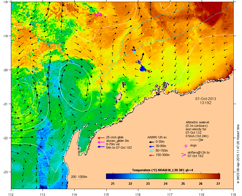
Task: Click the blue 0-70m vel legend arrow
Action: coord(101,147)
